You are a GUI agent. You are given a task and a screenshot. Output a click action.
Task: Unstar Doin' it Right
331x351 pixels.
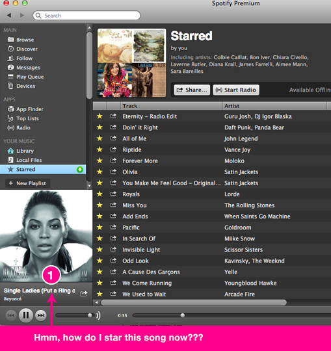click(x=99, y=127)
